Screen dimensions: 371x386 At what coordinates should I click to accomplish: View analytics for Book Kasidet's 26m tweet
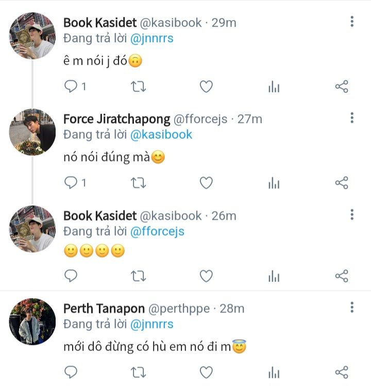(274, 277)
